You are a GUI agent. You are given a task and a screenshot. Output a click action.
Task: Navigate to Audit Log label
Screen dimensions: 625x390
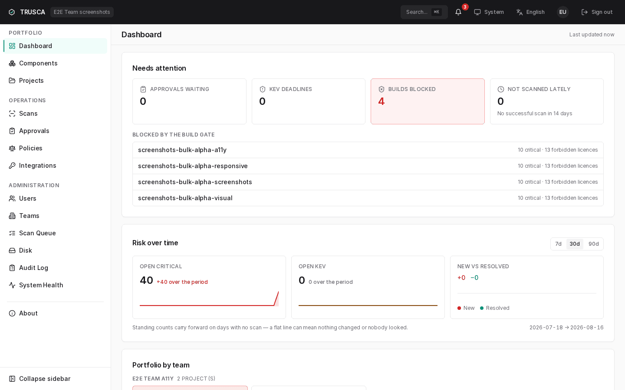33,268
